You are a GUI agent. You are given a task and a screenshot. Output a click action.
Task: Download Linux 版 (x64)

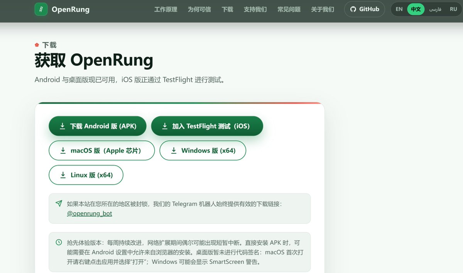[86, 175]
